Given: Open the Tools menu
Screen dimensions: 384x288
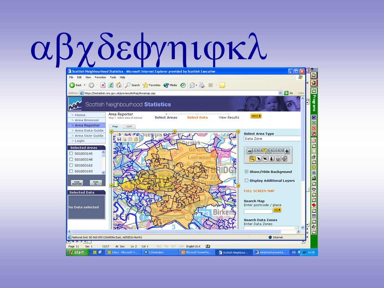Looking at the screenshot, I should (113, 77).
